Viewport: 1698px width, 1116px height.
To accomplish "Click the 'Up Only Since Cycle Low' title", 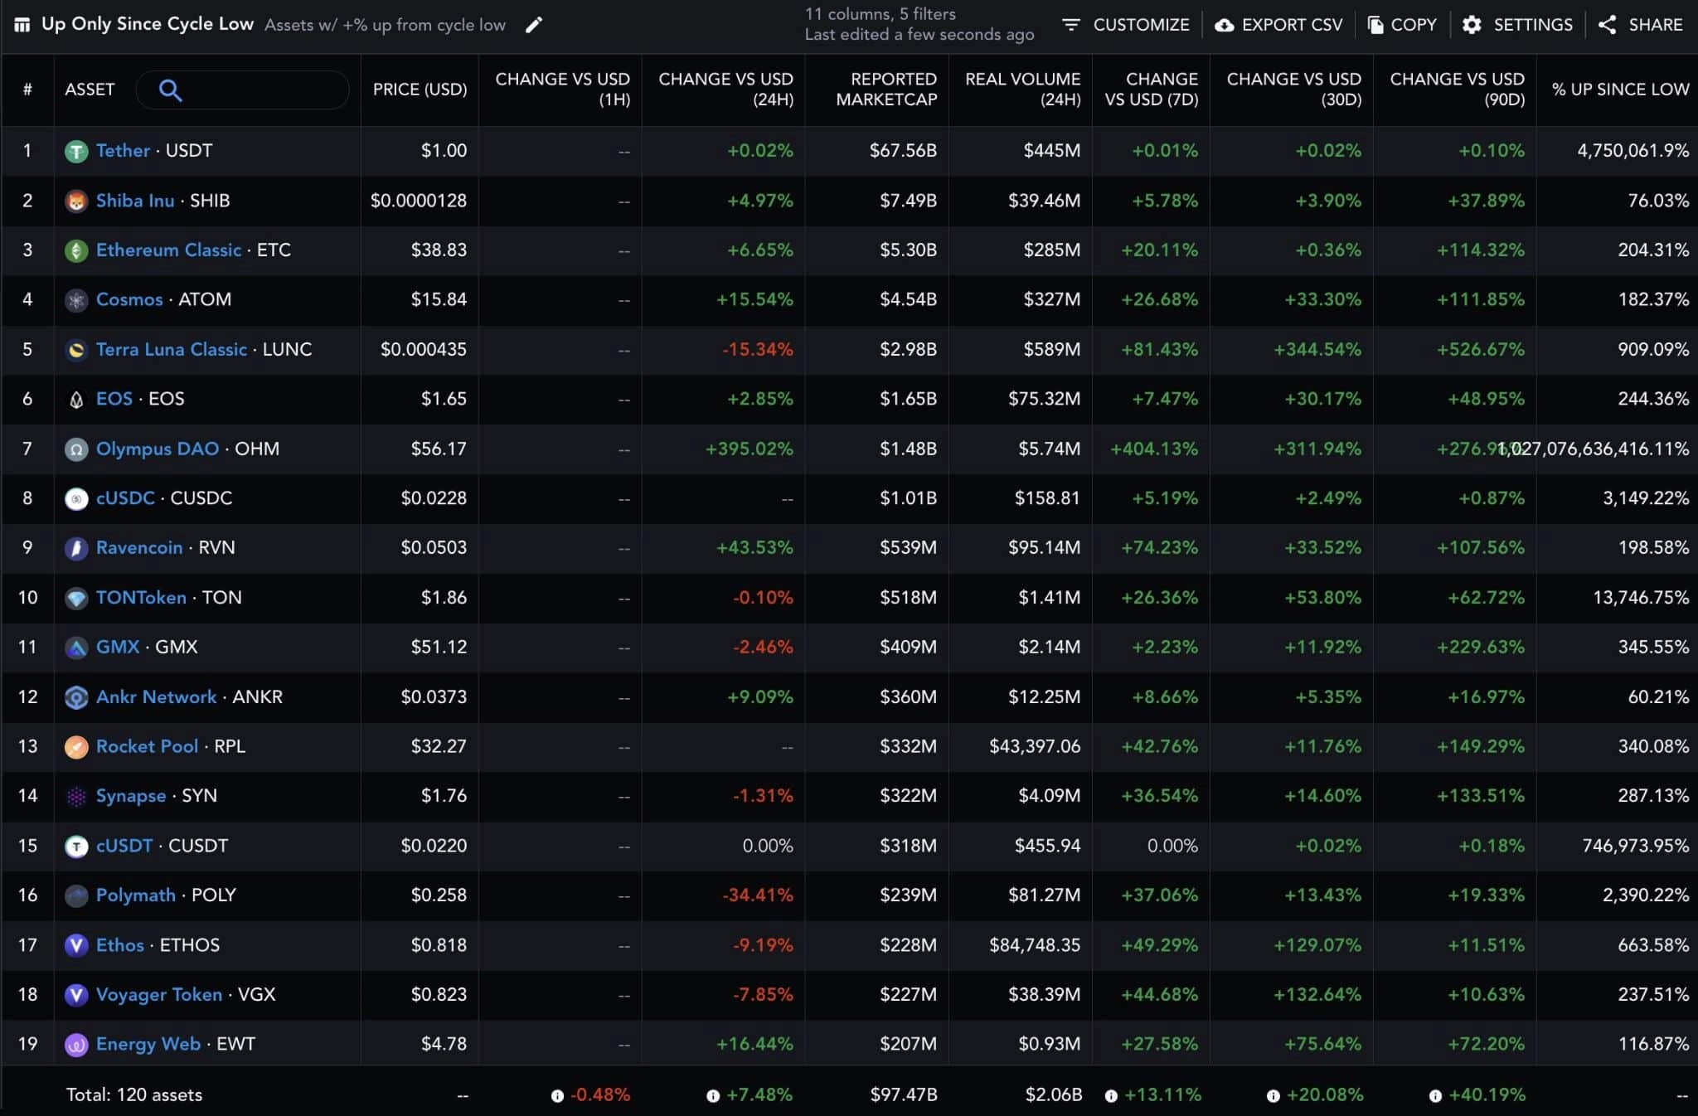I will click(x=148, y=24).
